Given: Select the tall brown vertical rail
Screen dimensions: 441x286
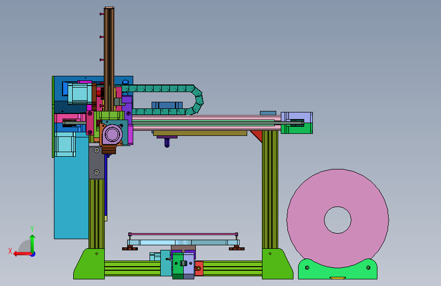Looking at the screenshot, I should (x=109, y=59).
